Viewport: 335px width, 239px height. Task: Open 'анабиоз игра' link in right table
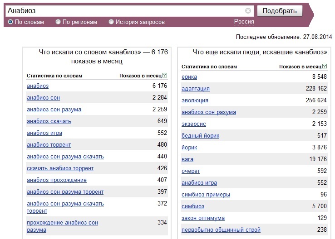pos(199,183)
